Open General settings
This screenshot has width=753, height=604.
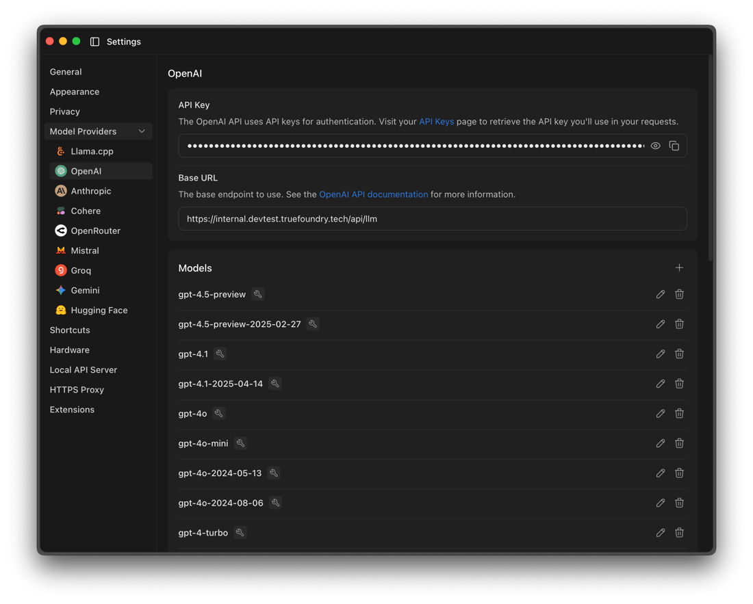click(x=66, y=72)
